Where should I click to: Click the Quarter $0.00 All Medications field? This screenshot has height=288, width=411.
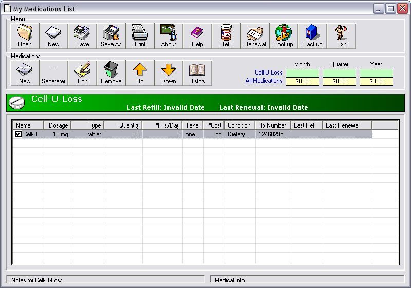click(339, 81)
